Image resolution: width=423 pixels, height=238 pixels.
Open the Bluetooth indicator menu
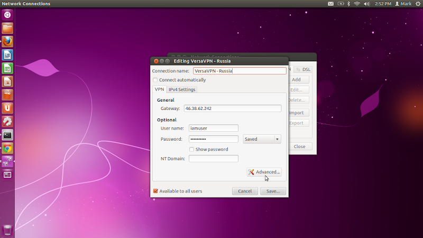pos(348,4)
